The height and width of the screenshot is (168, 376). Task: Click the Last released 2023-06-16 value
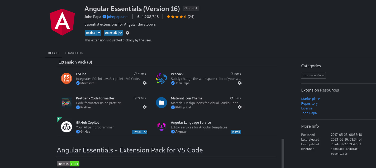[346, 140]
